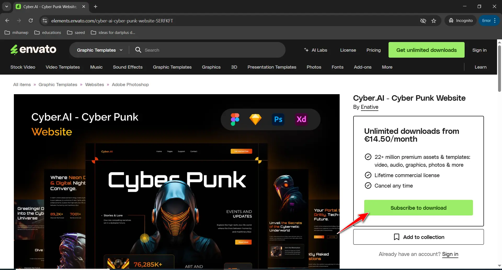
Task: Open the Video Templates menu
Action: pyautogui.click(x=63, y=67)
